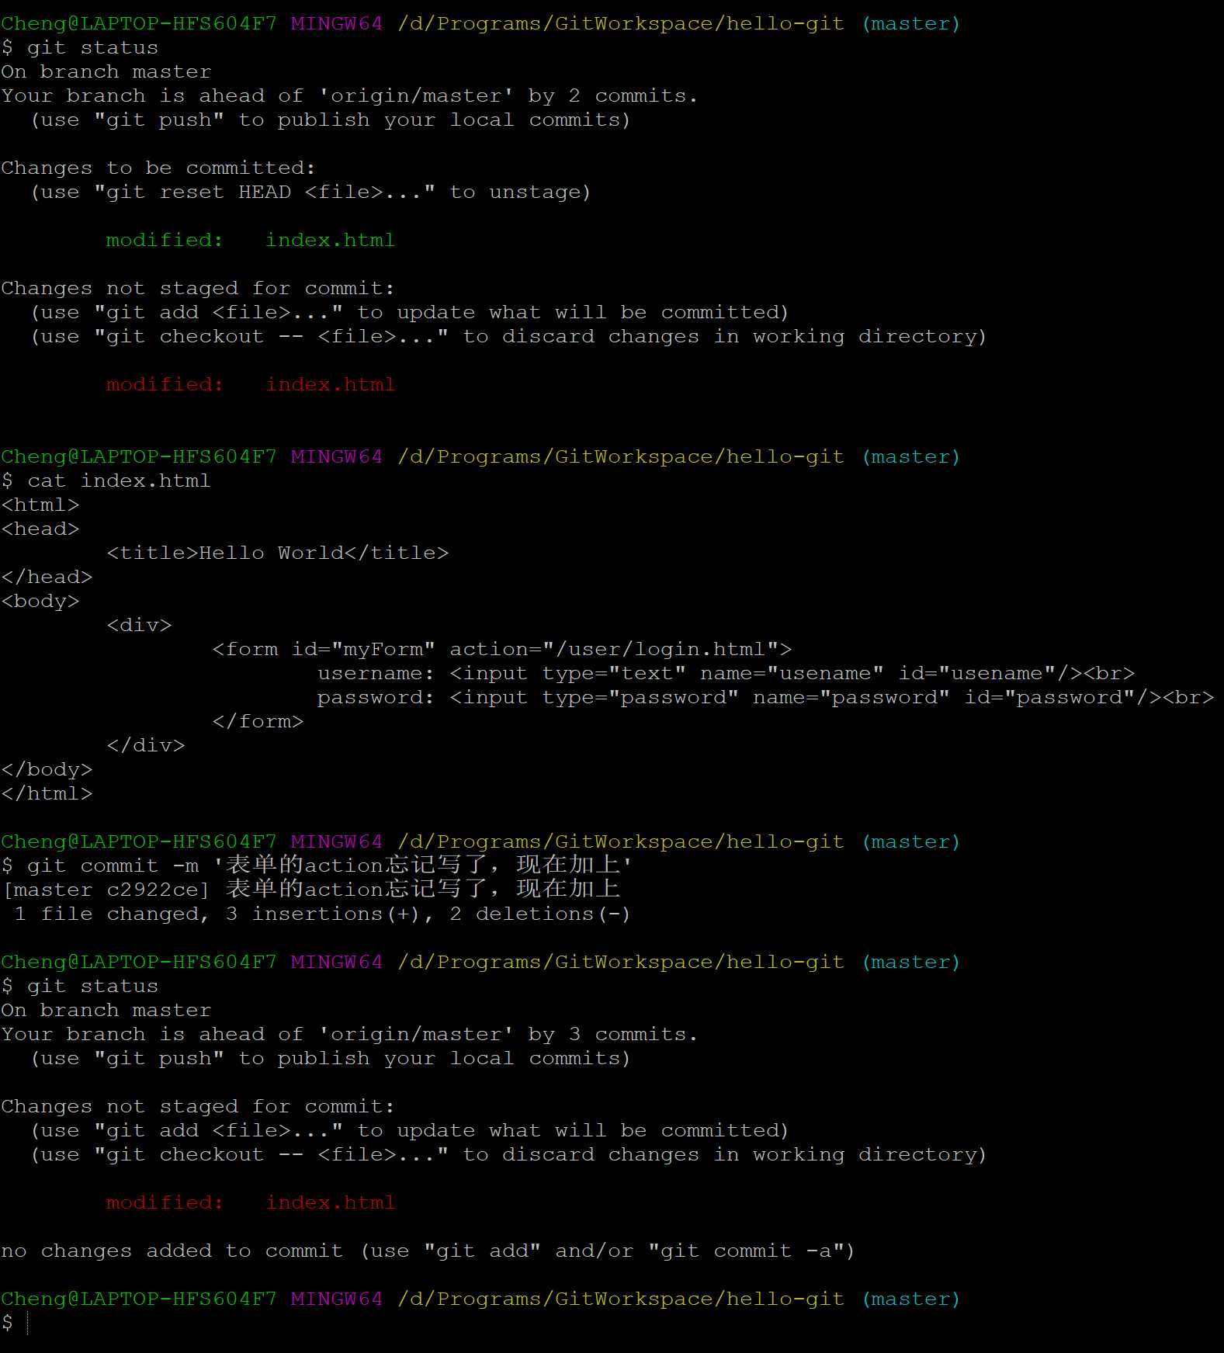Click 'no changes added to commit' line
The height and width of the screenshot is (1353, 1224).
[x=428, y=1251]
